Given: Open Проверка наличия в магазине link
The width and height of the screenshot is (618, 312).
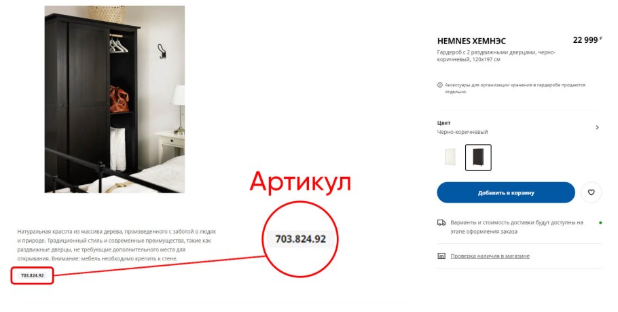Looking at the screenshot, I should click(x=490, y=256).
